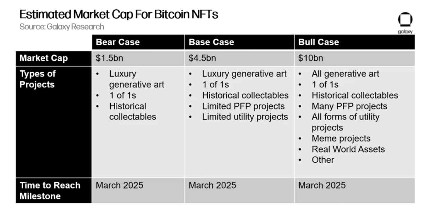Click the "Real World Assets" bullet item
The height and width of the screenshot is (208, 444).
(348, 149)
